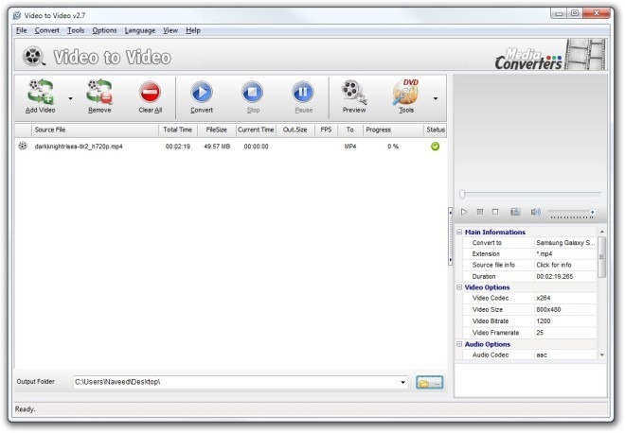The width and height of the screenshot is (625, 433).
Task: Click the properties panel scroll up arrow
Action: tap(602, 232)
